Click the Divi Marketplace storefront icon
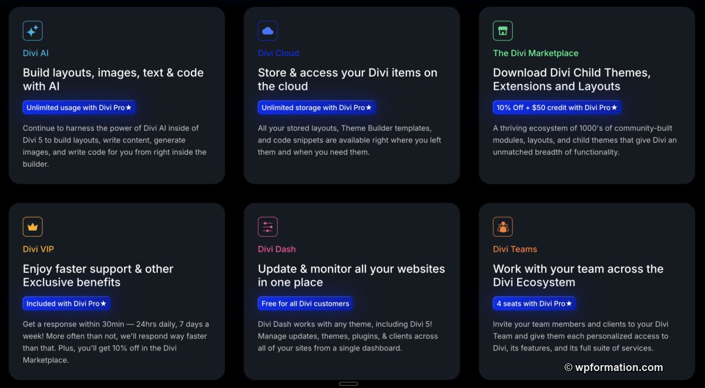Viewport: 705px width, 388px height. [x=503, y=31]
